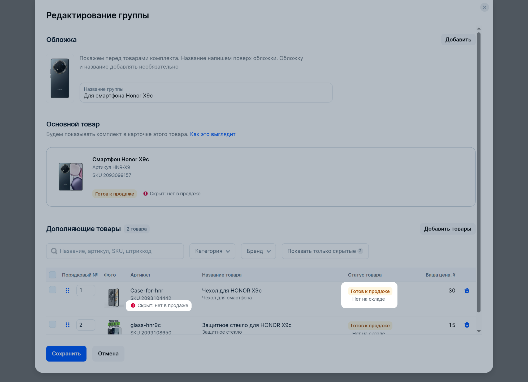Check the Case-for-hnr row checkbox

[53, 290]
